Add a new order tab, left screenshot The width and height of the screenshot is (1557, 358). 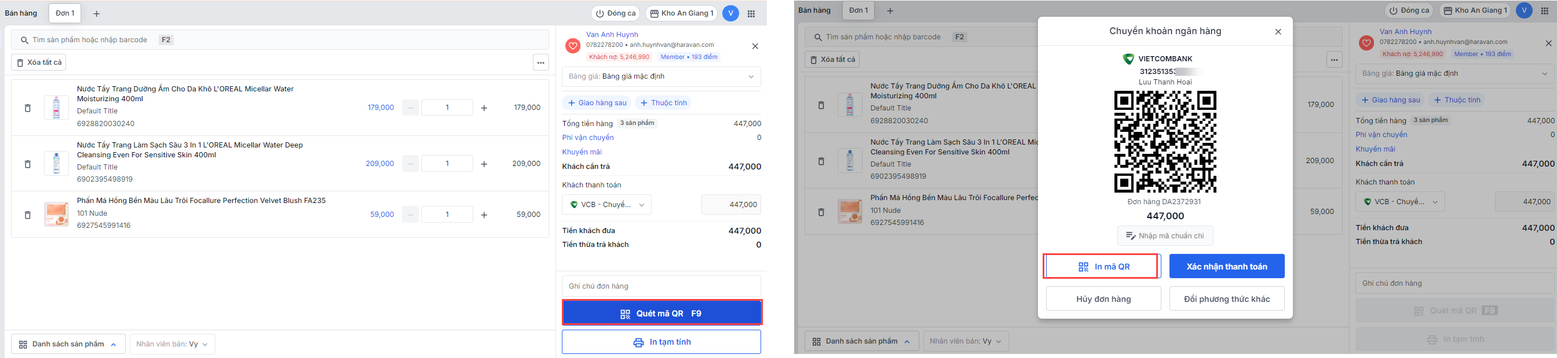click(97, 13)
